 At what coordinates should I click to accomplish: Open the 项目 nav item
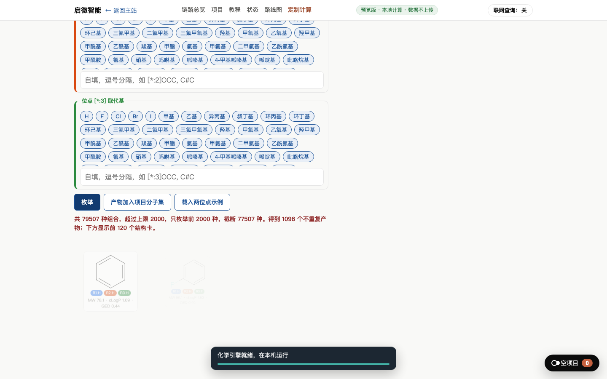217,10
